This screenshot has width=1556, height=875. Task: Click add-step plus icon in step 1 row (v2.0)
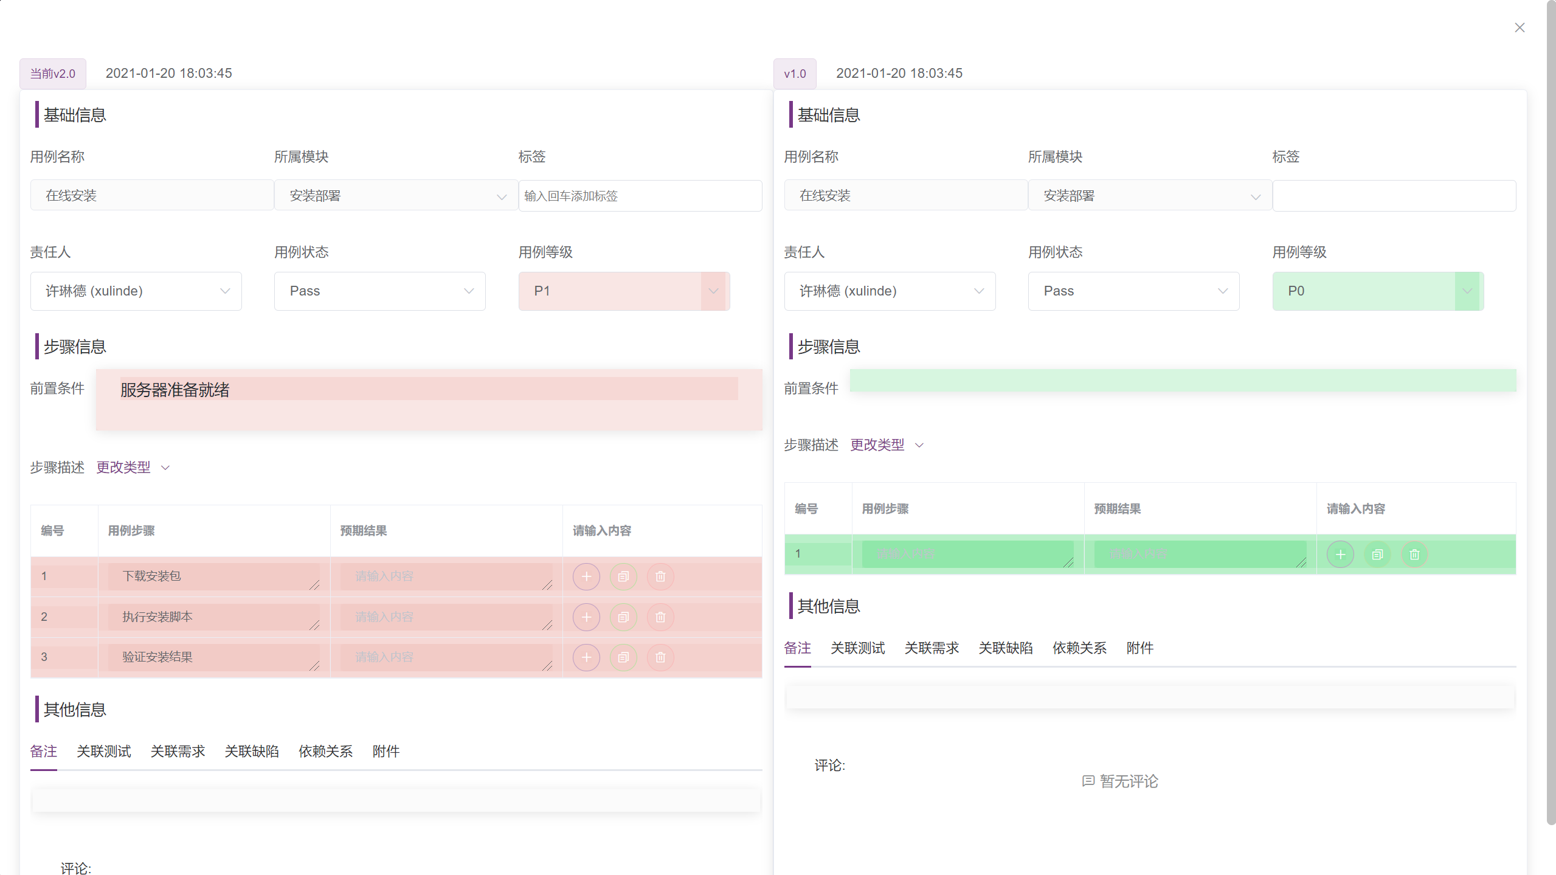click(x=586, y=576)
